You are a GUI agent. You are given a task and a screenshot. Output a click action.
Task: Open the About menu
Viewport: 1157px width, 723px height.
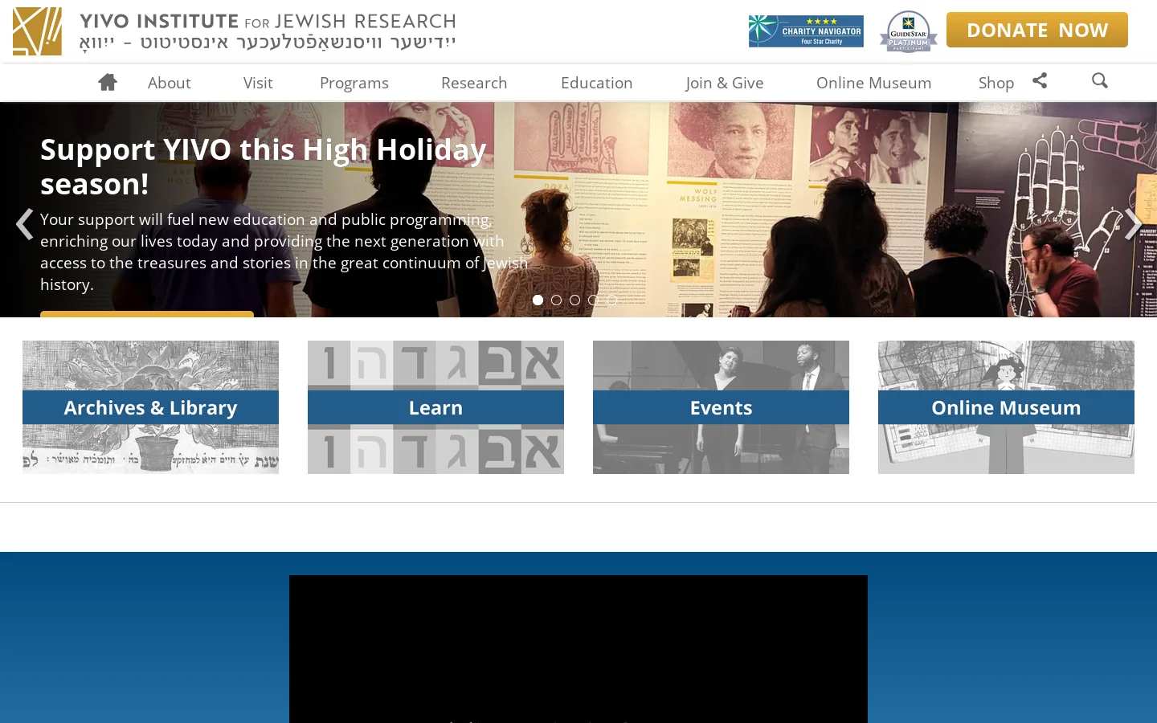coord(169,83)
